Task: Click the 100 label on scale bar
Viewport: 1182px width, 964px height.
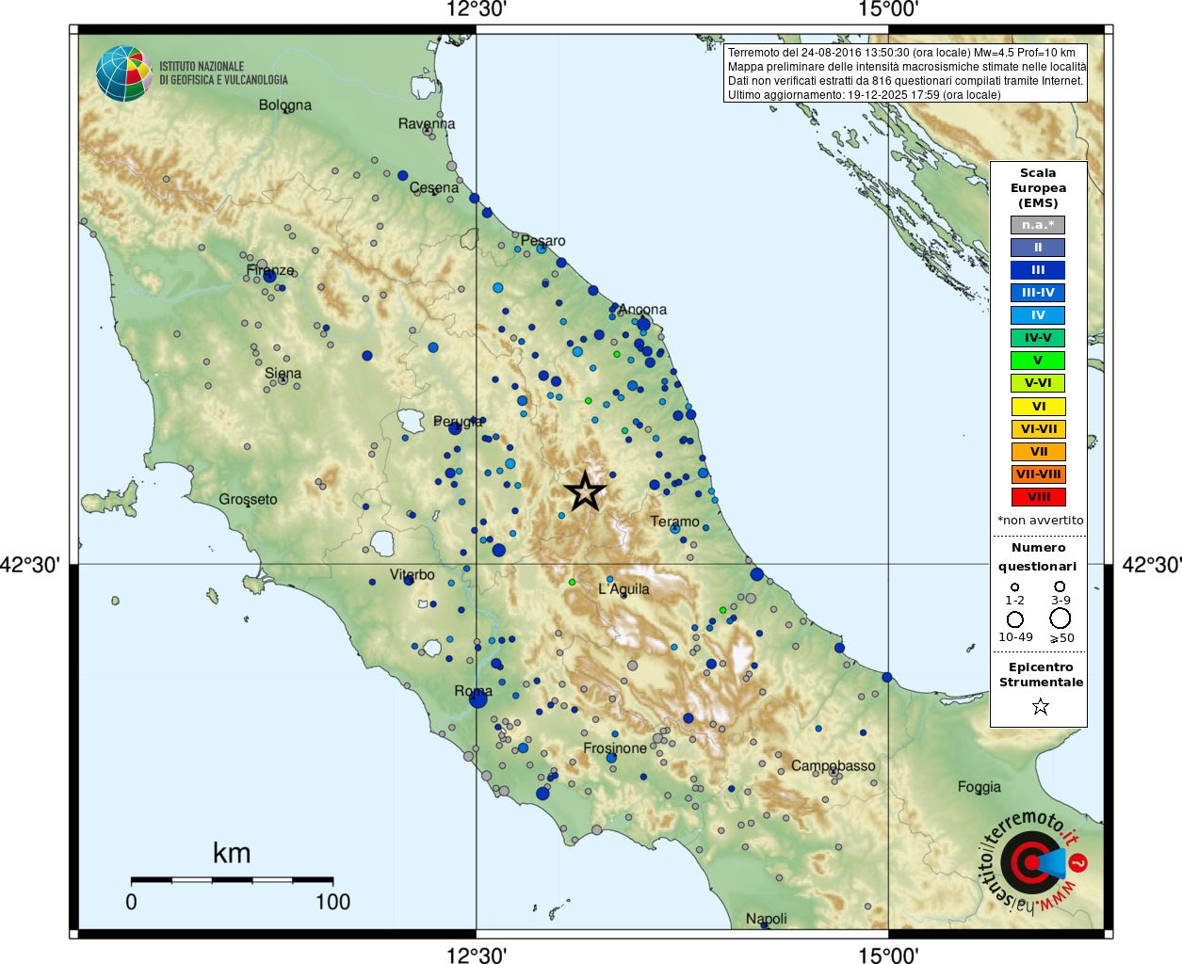Action: (x=333, y=902)
